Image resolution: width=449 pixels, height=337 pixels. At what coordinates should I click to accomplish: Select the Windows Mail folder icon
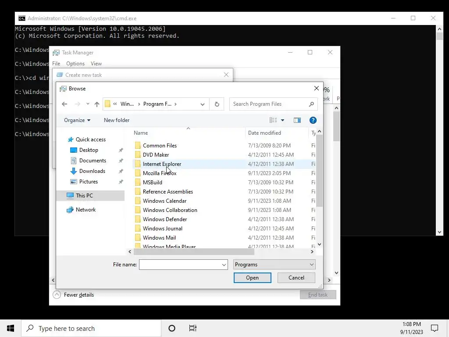pyautogui.click(x=138, y=237)
